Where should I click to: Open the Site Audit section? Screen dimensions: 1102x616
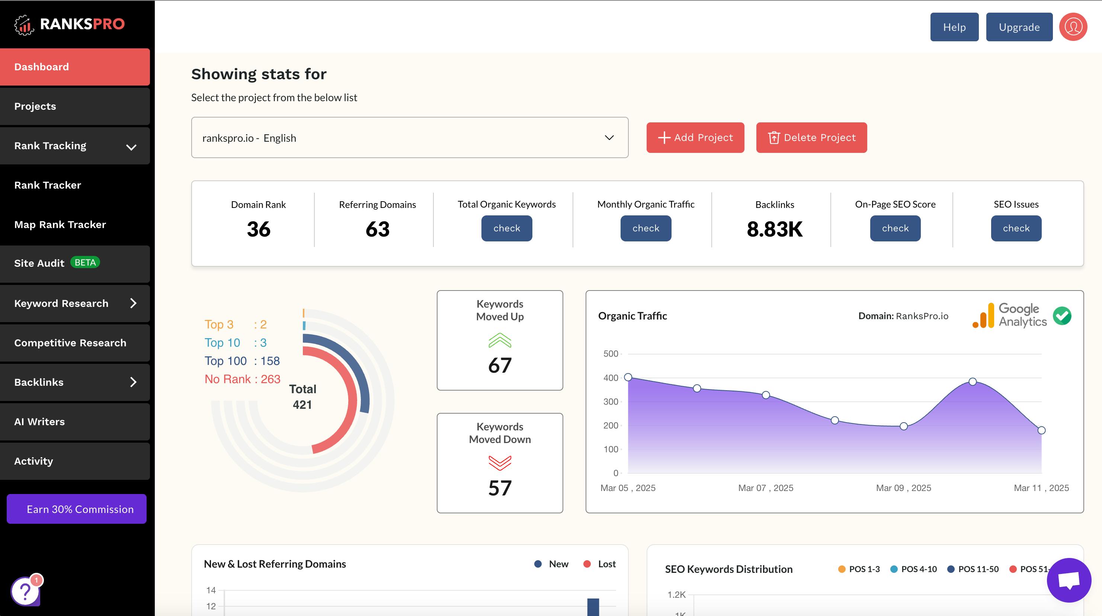[x=75, y=263]
